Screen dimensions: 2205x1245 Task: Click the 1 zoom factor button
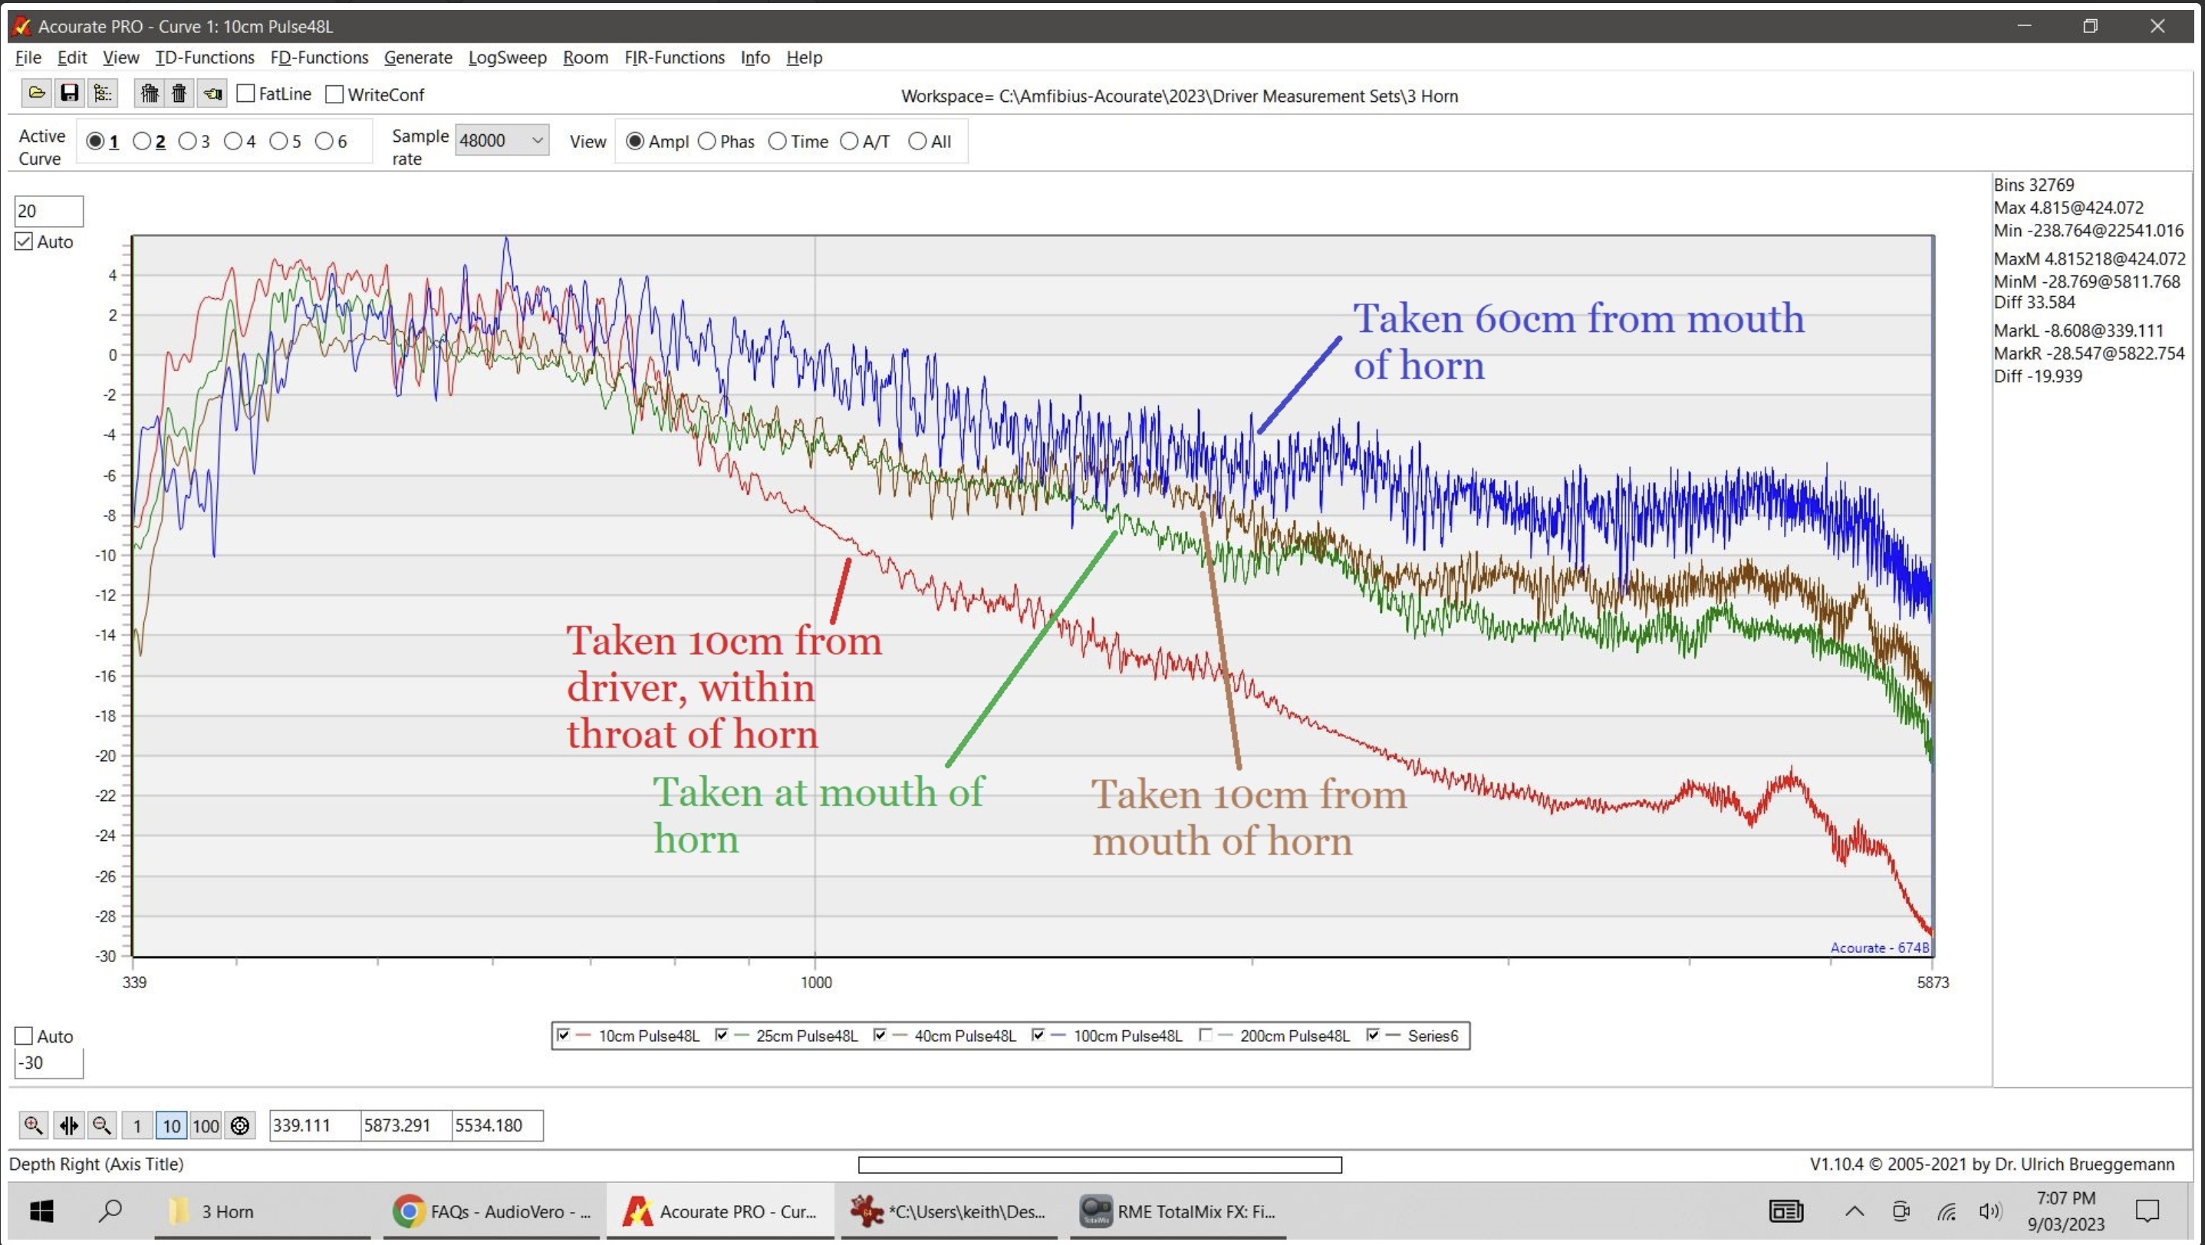point(137,1125)
